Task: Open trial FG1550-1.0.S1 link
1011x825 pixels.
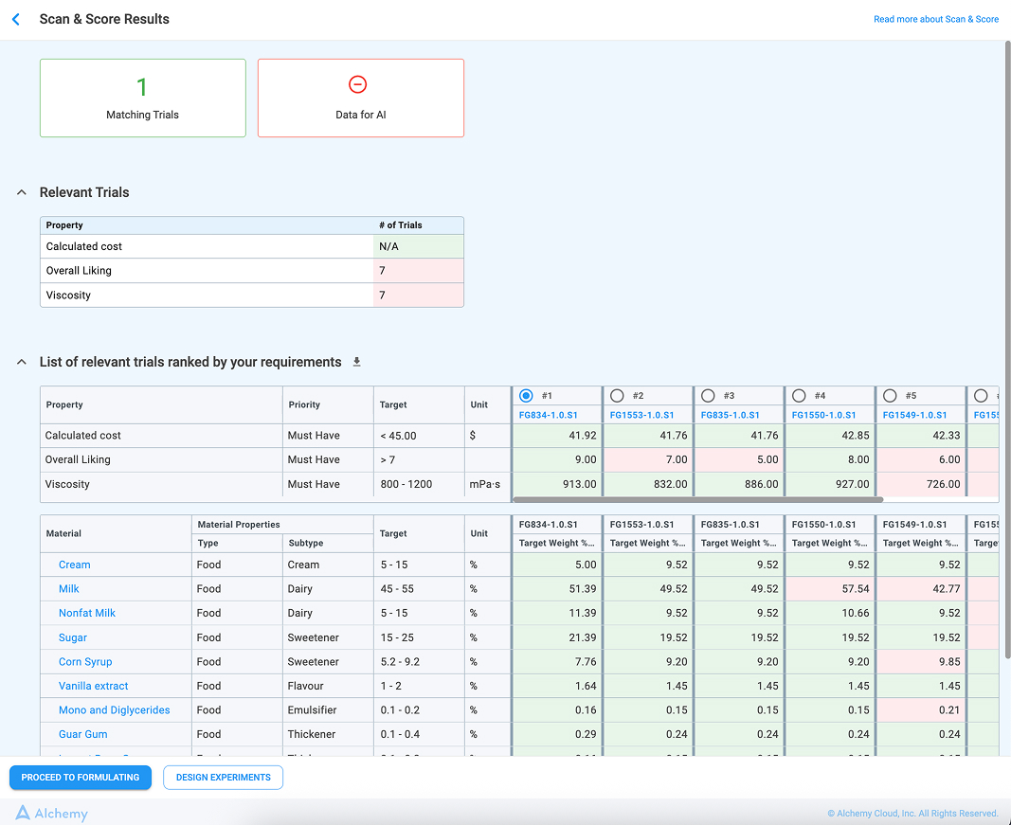Action: (823, 415)
